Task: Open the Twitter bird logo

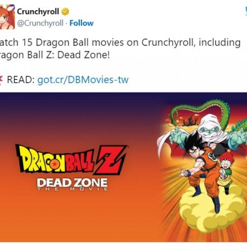Action: 246,12
